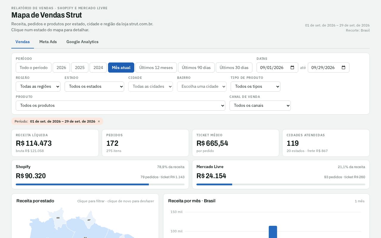Click the Mercado Livre revenue R$ 24.154

click(x=211, y=176)
